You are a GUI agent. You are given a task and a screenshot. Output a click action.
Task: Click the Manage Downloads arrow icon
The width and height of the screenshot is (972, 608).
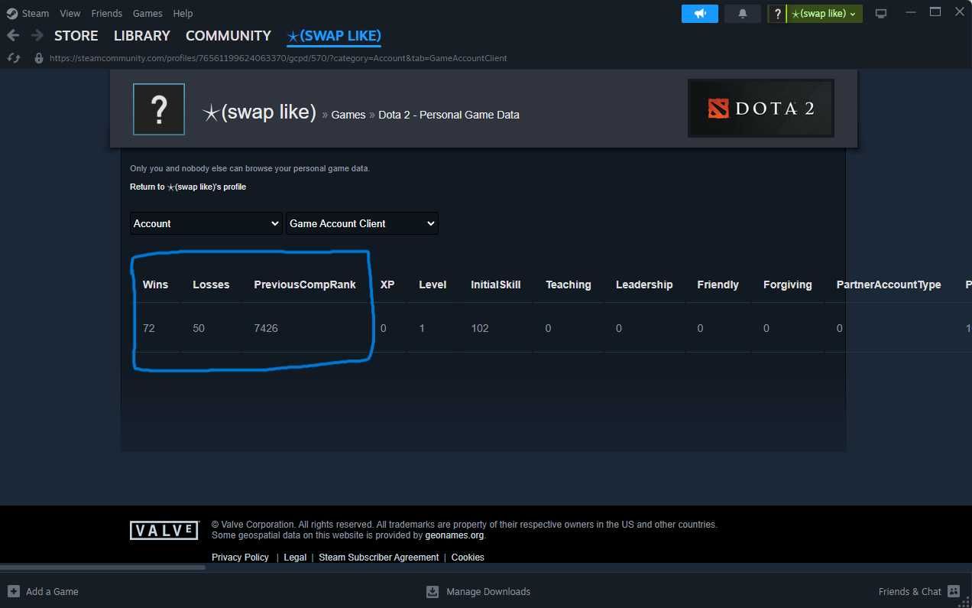point(433,591)
